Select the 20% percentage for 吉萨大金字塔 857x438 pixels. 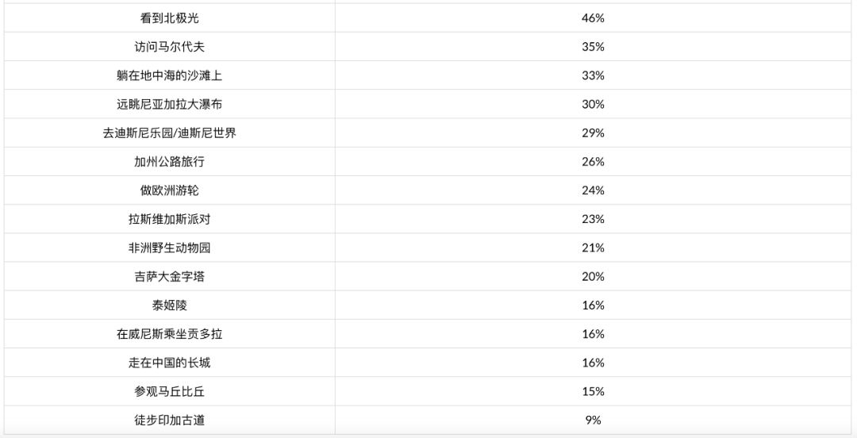point(593,277)
